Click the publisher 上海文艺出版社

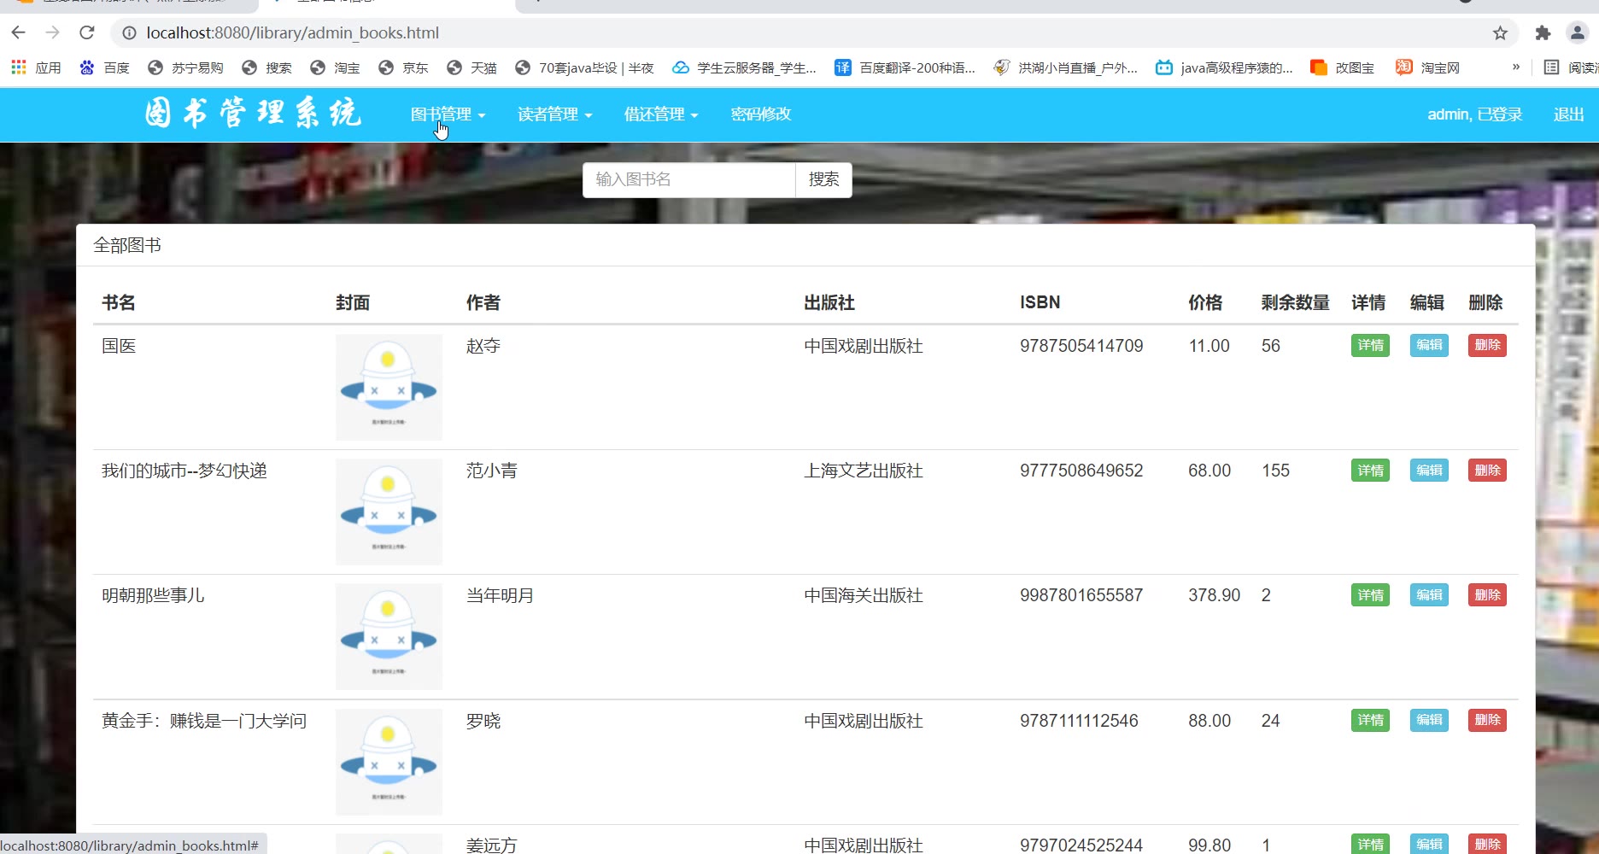(x=864, y=471)
